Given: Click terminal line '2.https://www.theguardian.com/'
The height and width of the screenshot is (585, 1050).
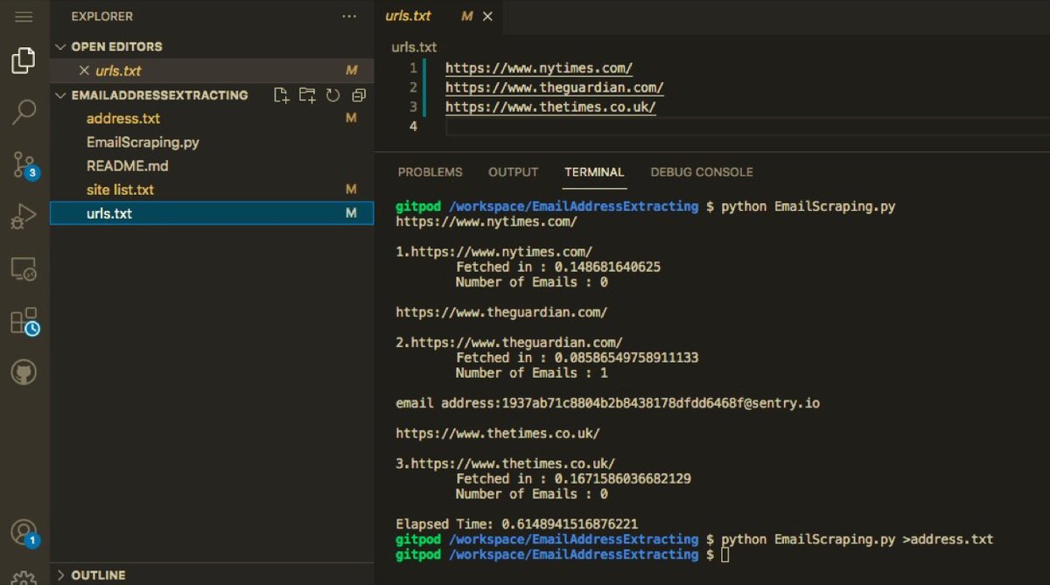Looking at the screenshot, I should tap(509, 343).
